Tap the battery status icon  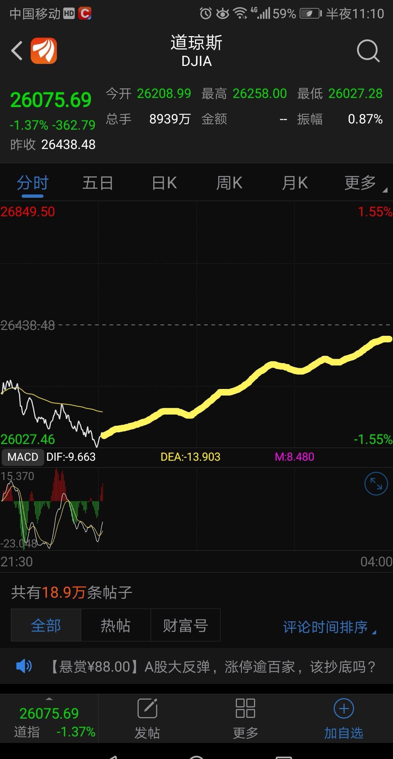pos(311,14)
